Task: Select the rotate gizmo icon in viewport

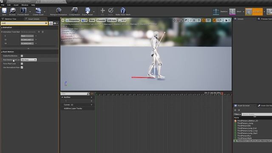Action: tap(178, 20)
